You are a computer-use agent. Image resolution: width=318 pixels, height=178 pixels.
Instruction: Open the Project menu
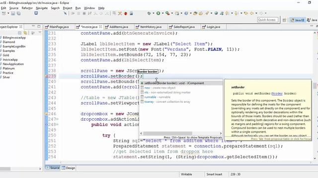(68, 8)
